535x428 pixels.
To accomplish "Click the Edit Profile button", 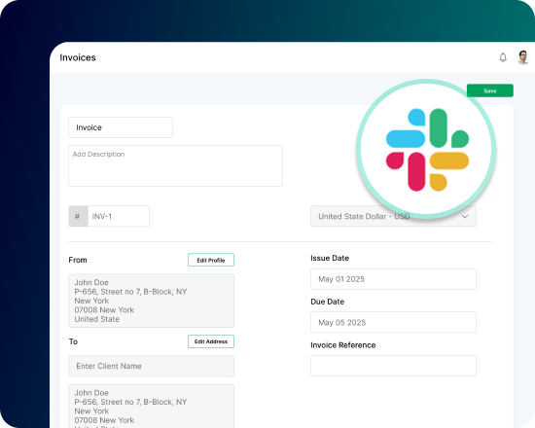I will click(211, 260).
